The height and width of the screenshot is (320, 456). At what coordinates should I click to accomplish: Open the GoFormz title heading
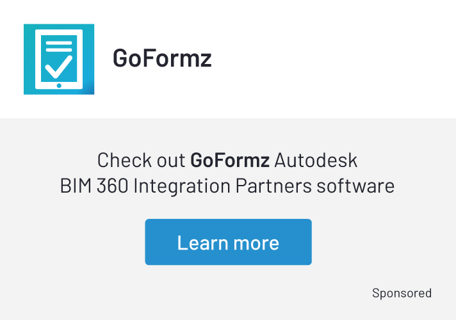coord(162,58)
